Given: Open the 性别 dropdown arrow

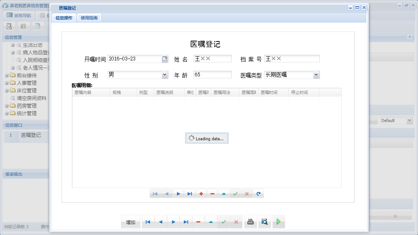Looking at the screenshot, I should point(165,75).
